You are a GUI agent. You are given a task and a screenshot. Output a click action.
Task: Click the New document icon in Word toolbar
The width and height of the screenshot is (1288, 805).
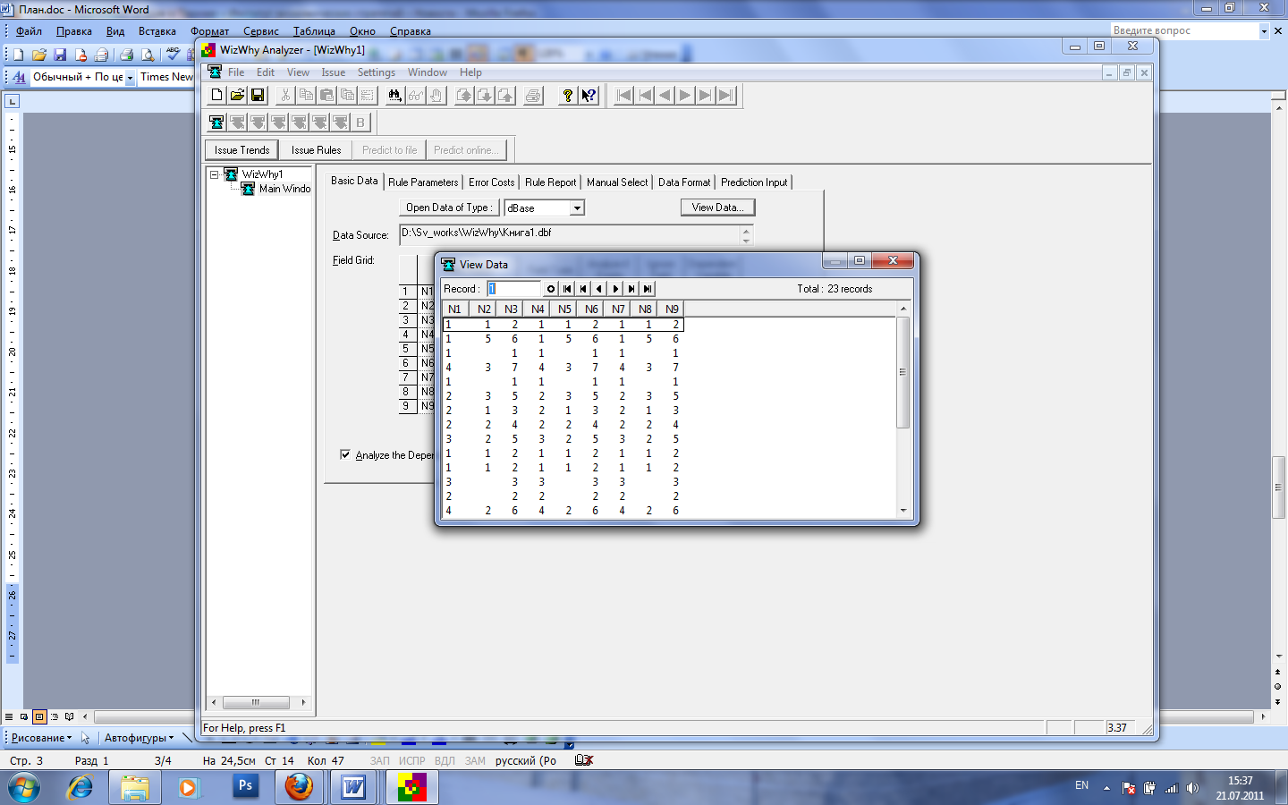pos(18,55)
